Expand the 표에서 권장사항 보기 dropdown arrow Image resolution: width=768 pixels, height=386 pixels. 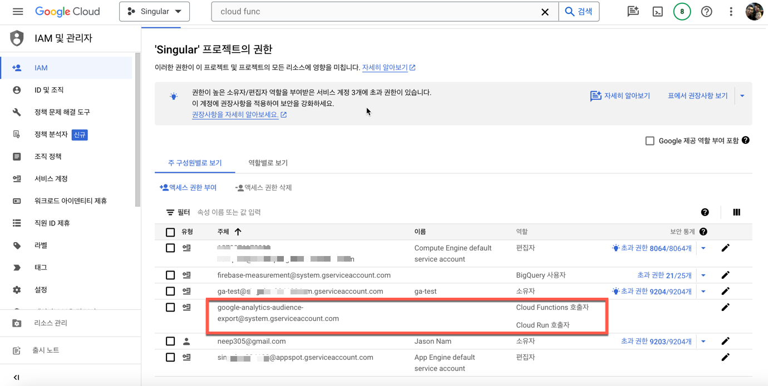click(x=742, y=96)
